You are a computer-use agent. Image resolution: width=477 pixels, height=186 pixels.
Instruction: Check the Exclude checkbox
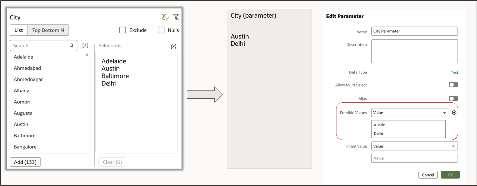pos(123,30)
